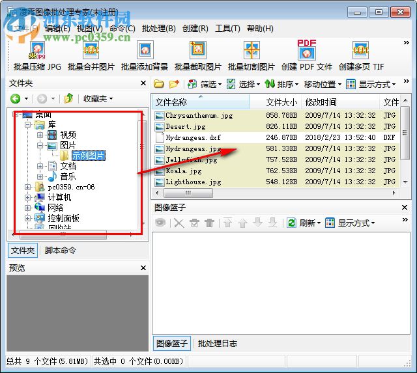Open the Batch Add Background tool (批量添加背景)
The height and width of the screenshot is (373, 417).
[x=145, y=56]
